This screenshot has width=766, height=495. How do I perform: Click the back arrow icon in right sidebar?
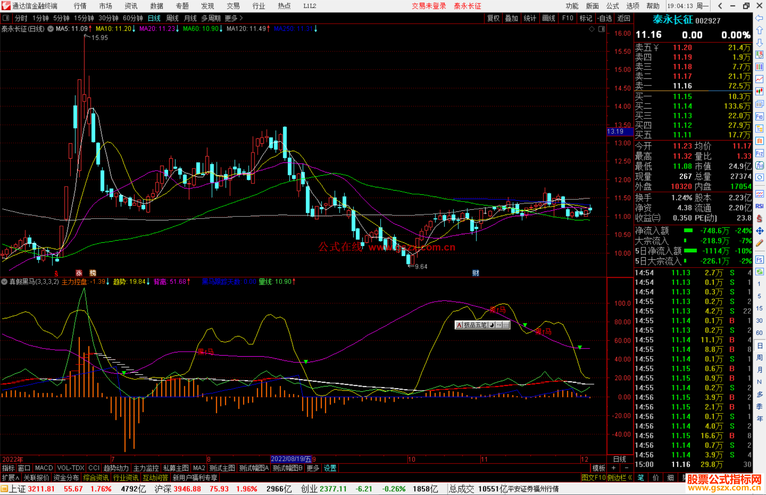(x=759, y=18)
